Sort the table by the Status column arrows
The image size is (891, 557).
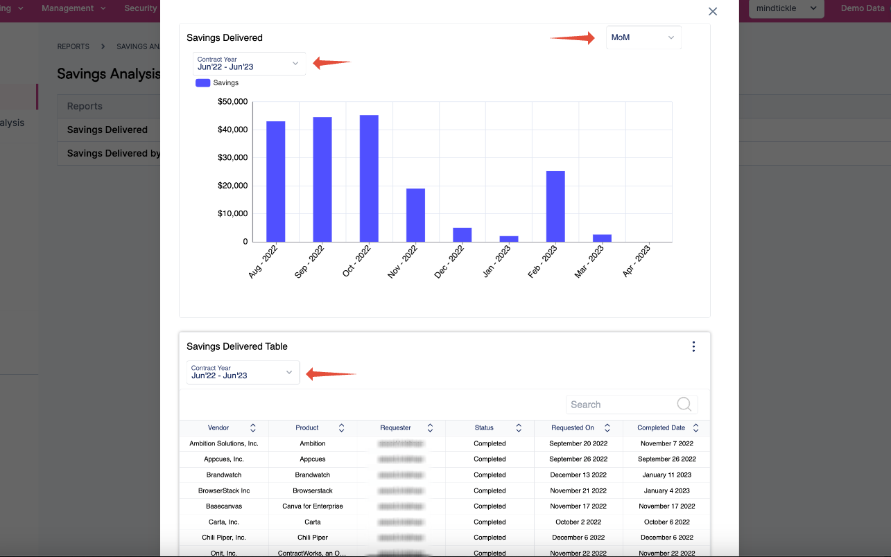coord(519,428)
